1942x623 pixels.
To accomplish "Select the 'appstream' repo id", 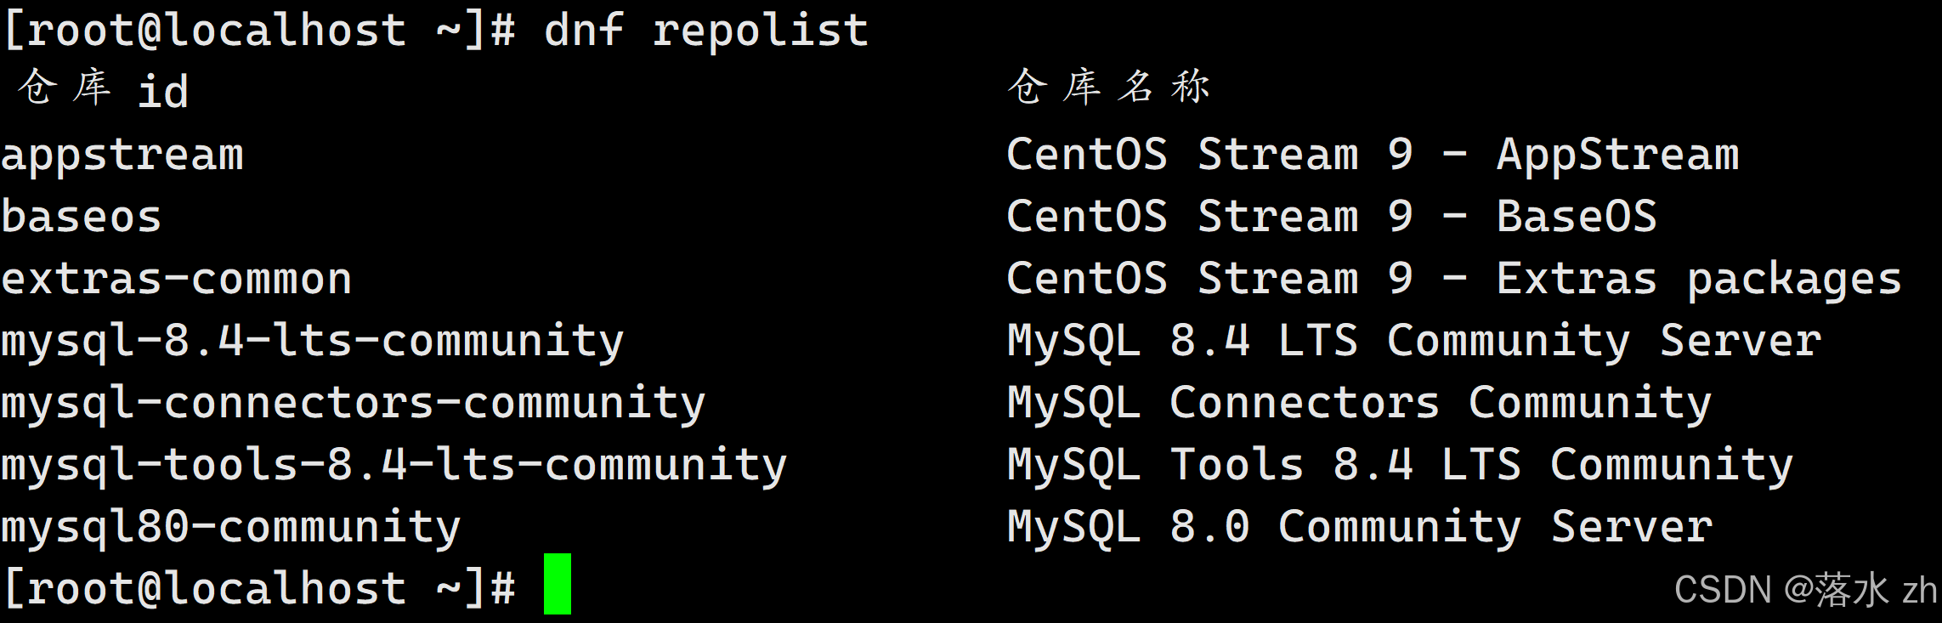I will [122, 156].
